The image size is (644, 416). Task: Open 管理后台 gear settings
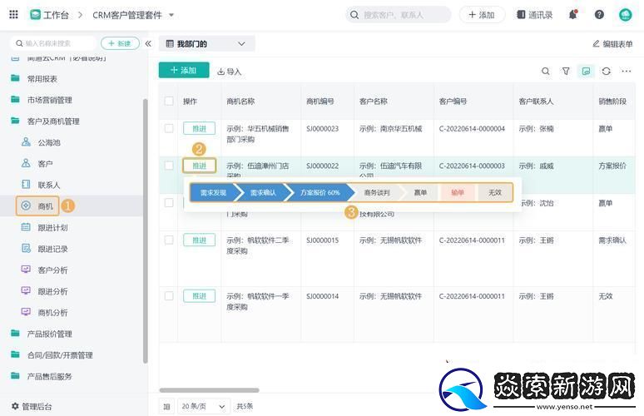(x=32, y=407)
